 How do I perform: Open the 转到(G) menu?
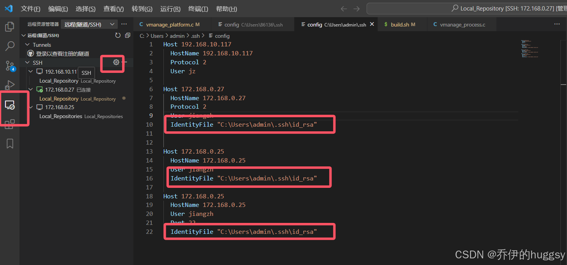(142, 9)
